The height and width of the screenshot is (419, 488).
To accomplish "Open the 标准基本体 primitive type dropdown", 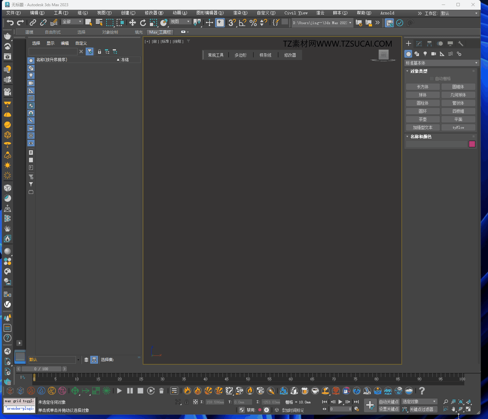I will 441,63.
